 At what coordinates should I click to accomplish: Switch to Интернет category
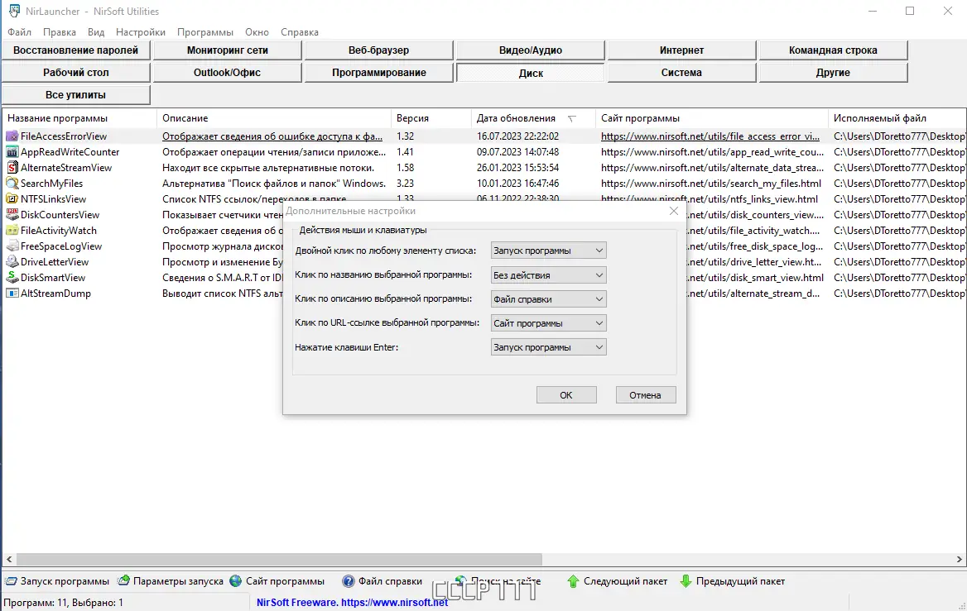681,50
